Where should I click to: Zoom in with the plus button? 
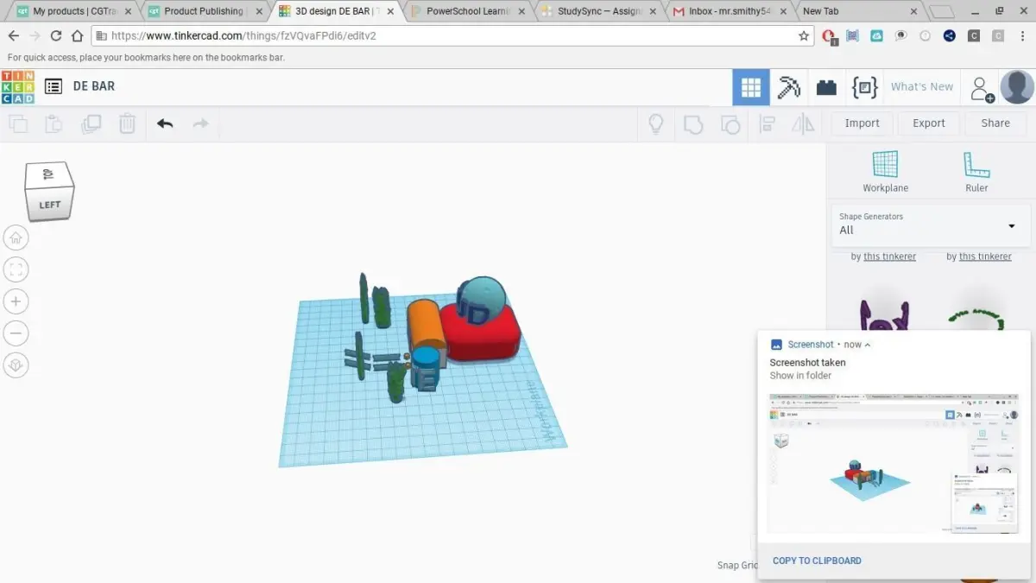point(16,301)
